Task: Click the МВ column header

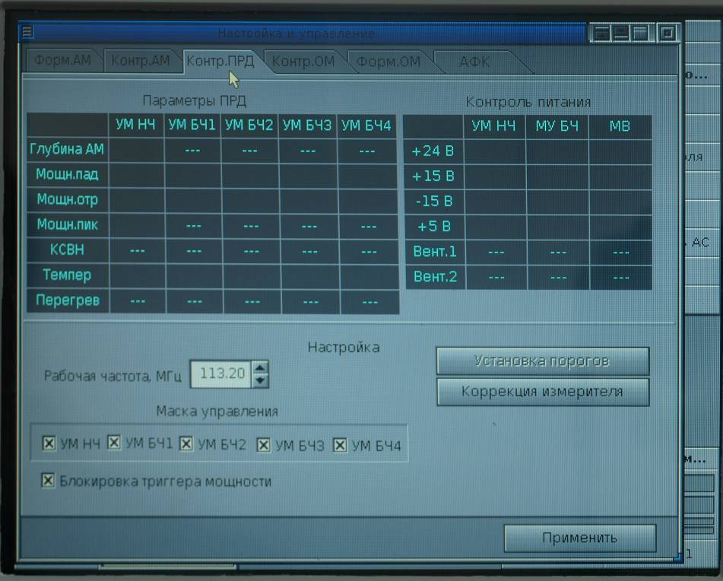Action: [620, 126]
